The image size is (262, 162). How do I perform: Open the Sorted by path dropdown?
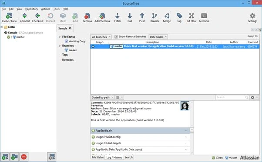[x=103, y=97]
